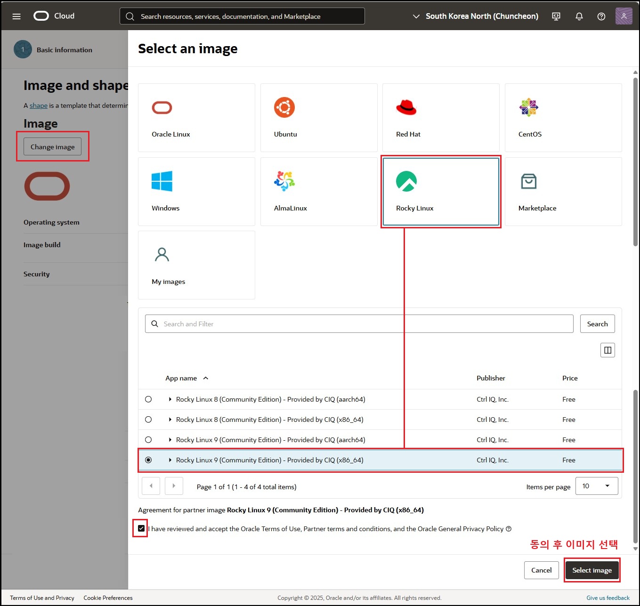The width and height of the screenshot is (640, 606).
Task: Select the Rocky Linux image tile
Action: point(441,192)
